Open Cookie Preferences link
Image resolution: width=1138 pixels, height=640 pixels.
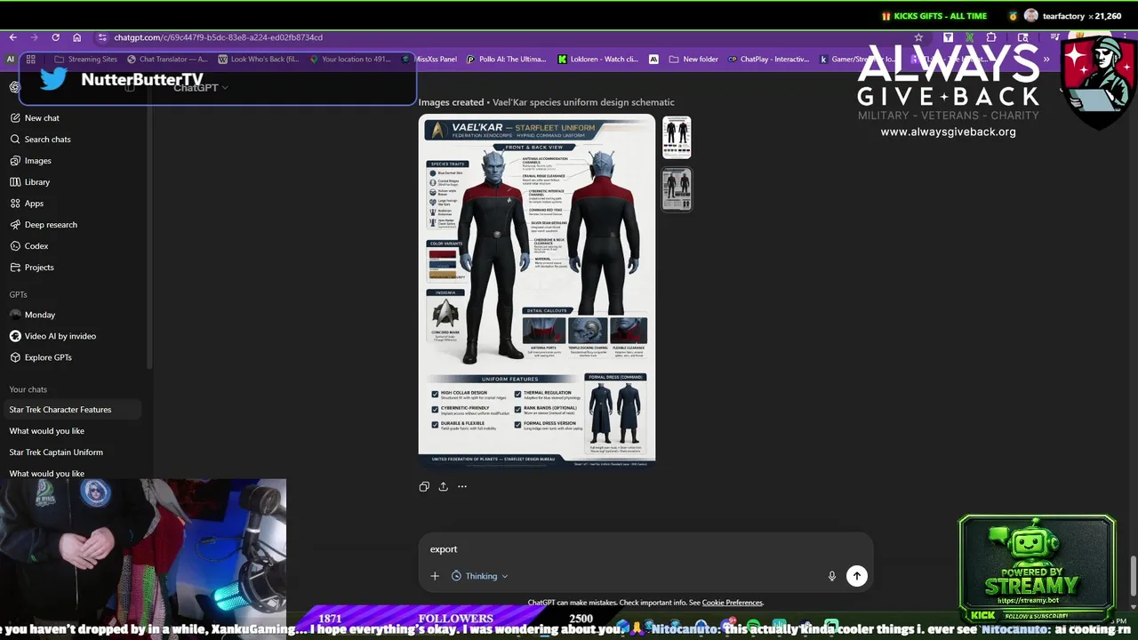pos(733,603)
